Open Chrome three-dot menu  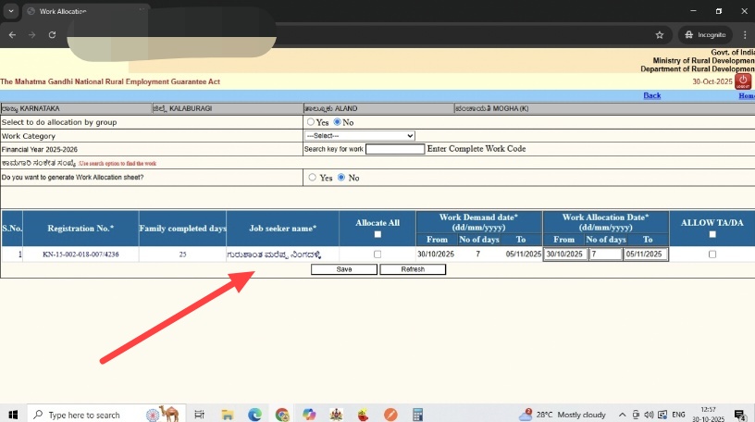point(743,34)
